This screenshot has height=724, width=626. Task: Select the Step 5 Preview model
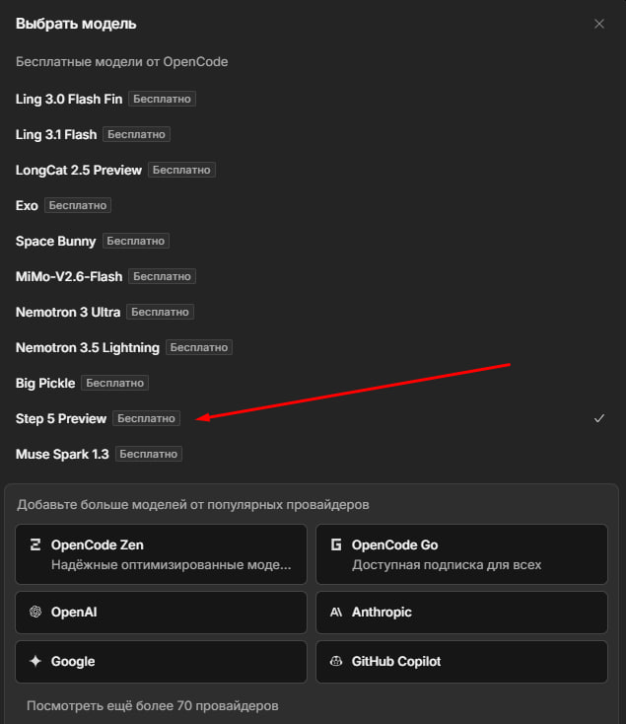(310, 419)
